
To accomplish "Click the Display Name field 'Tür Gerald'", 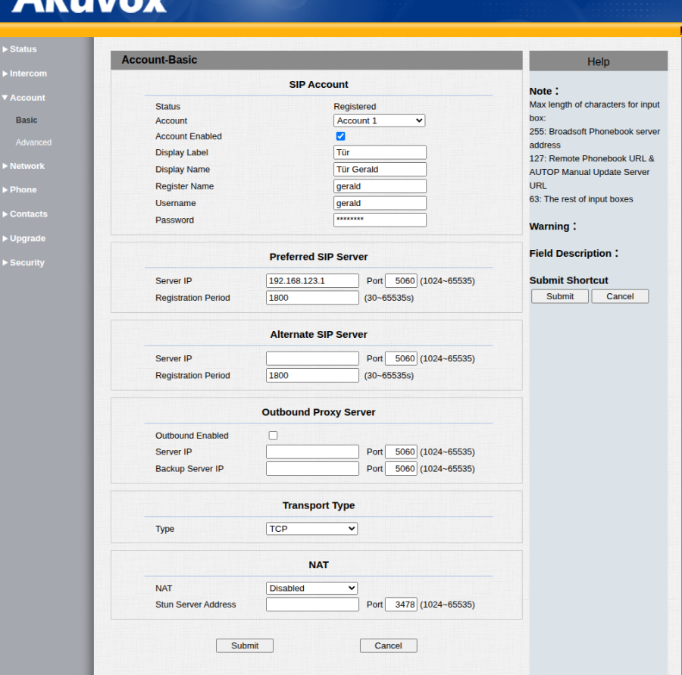I will [x=380, y=169].
